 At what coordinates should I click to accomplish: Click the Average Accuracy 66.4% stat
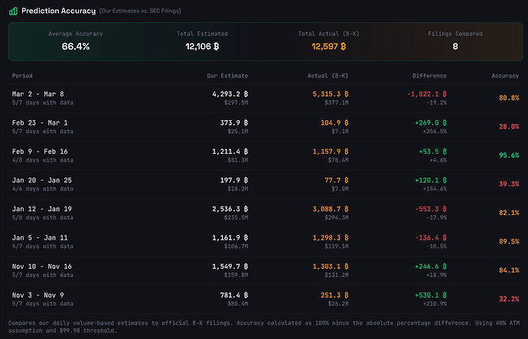[76, 41]
